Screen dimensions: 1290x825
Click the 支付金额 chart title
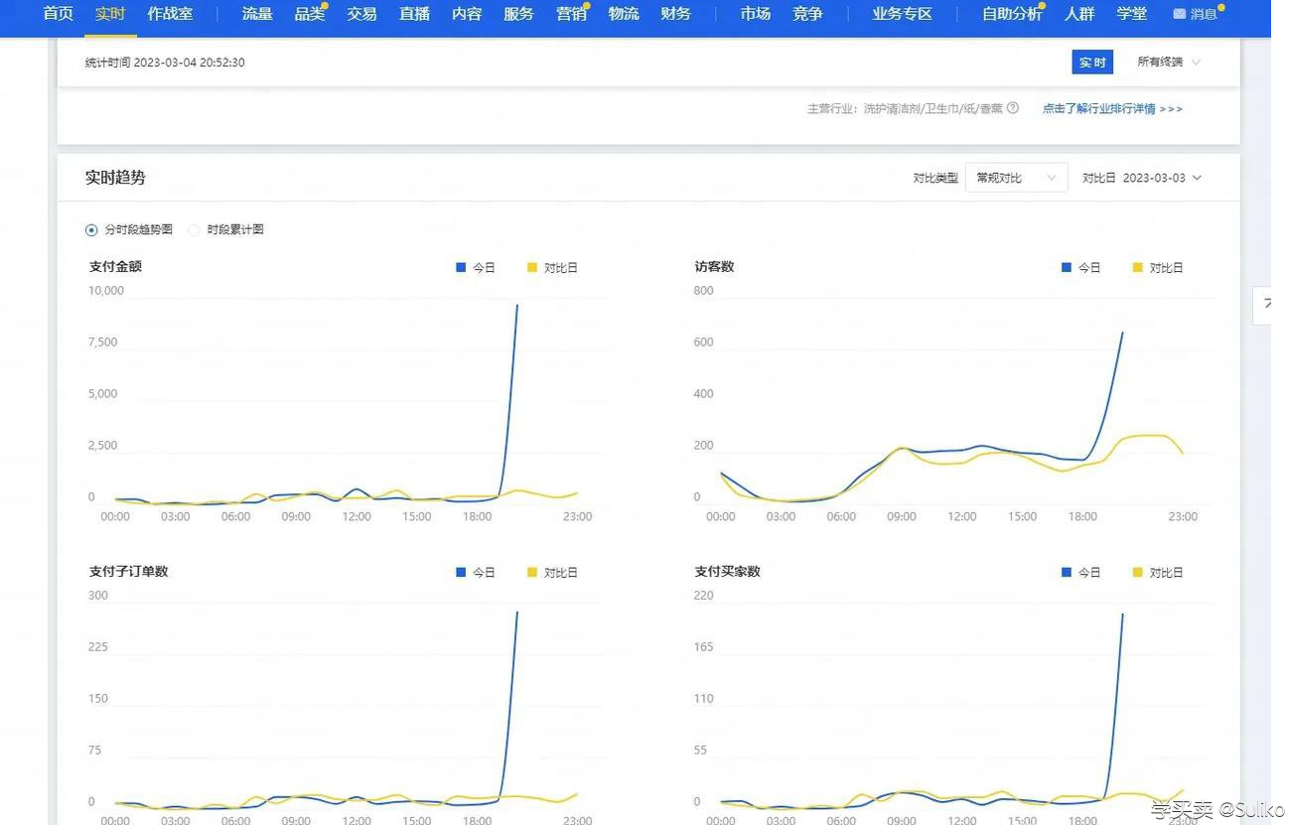115,267
